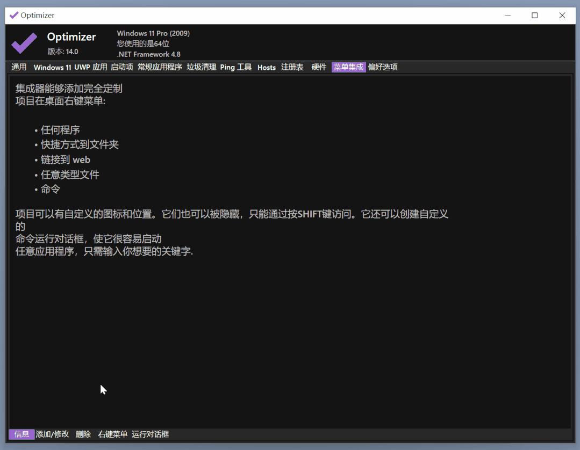
Task: Click the Optimizer heading text
Action: [x=71, y=37]
